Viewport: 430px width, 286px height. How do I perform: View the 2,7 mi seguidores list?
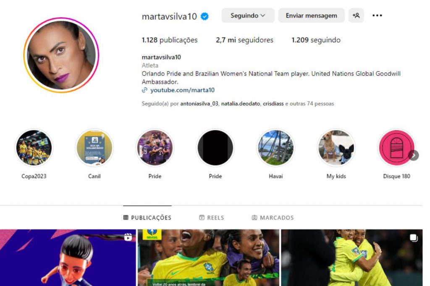click(x=244, y=40)
